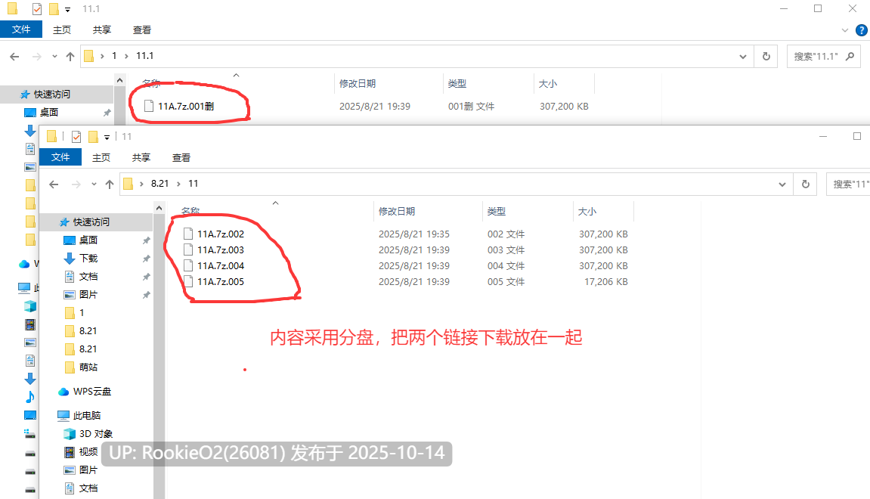Click the back arrow in the 11.1 window
This screenshot has width=870, height=499.
point(14,57)
